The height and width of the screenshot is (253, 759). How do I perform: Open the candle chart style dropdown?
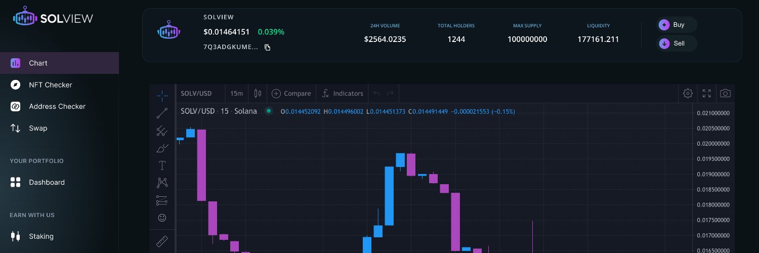258,94
